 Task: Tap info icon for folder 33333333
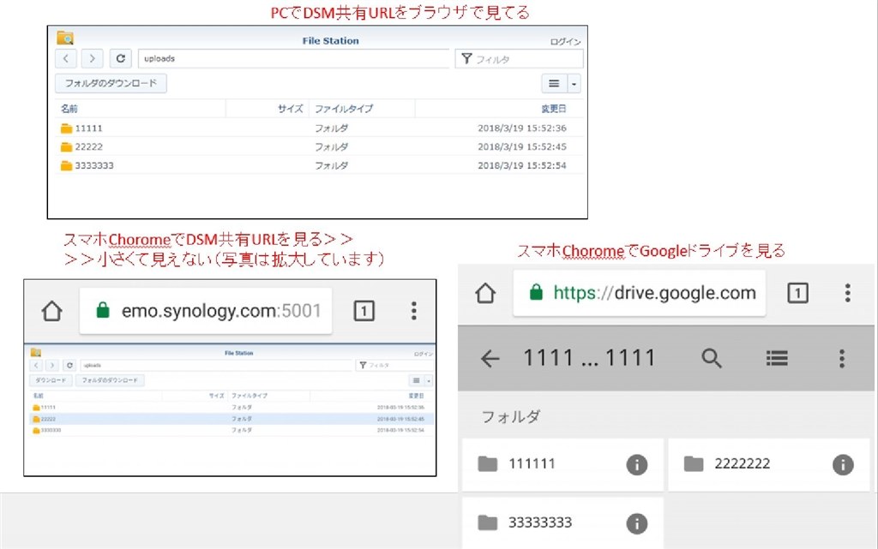coord(637,524)
